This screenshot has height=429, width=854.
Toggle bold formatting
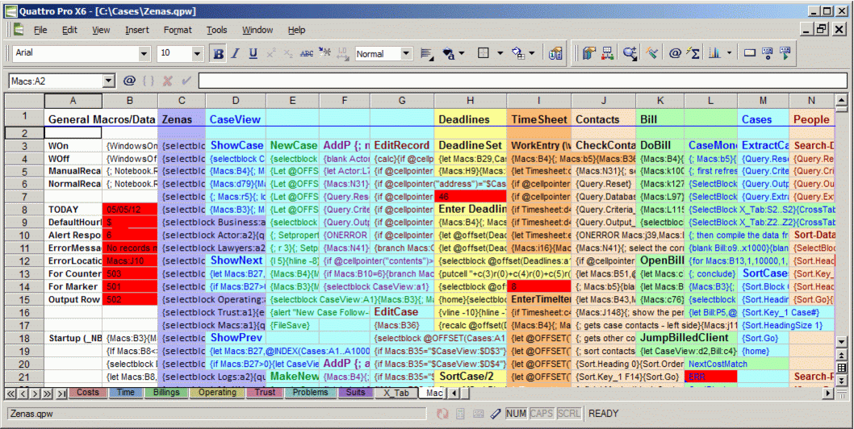click(x=218, y=54)
